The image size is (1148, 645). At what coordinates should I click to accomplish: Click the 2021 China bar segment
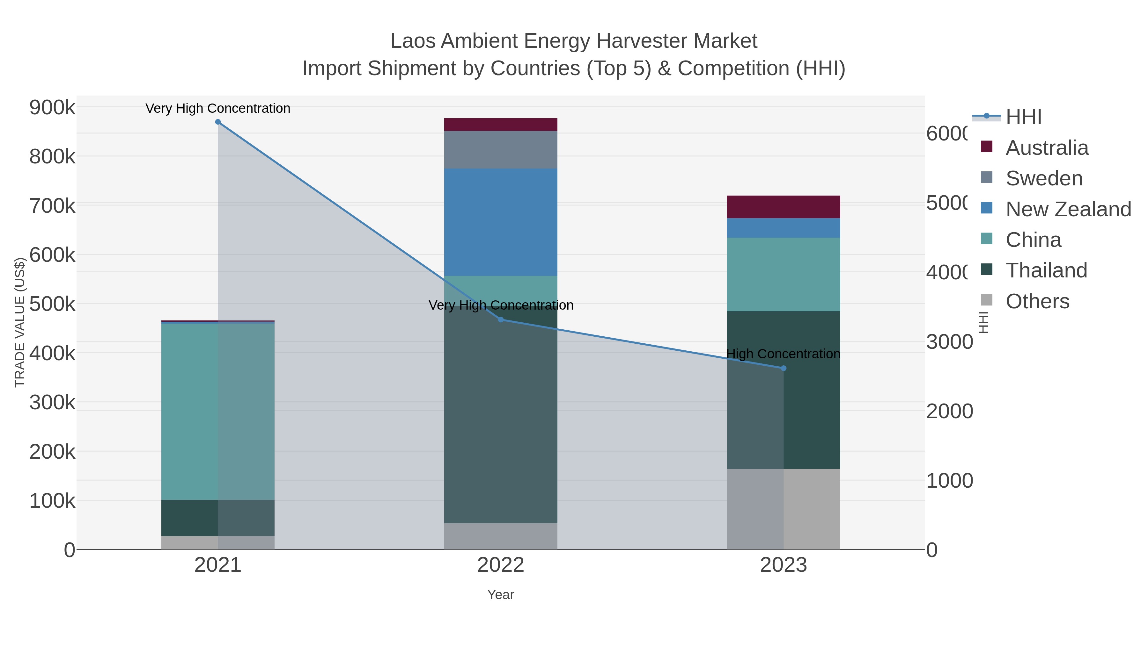coord(218,411)
